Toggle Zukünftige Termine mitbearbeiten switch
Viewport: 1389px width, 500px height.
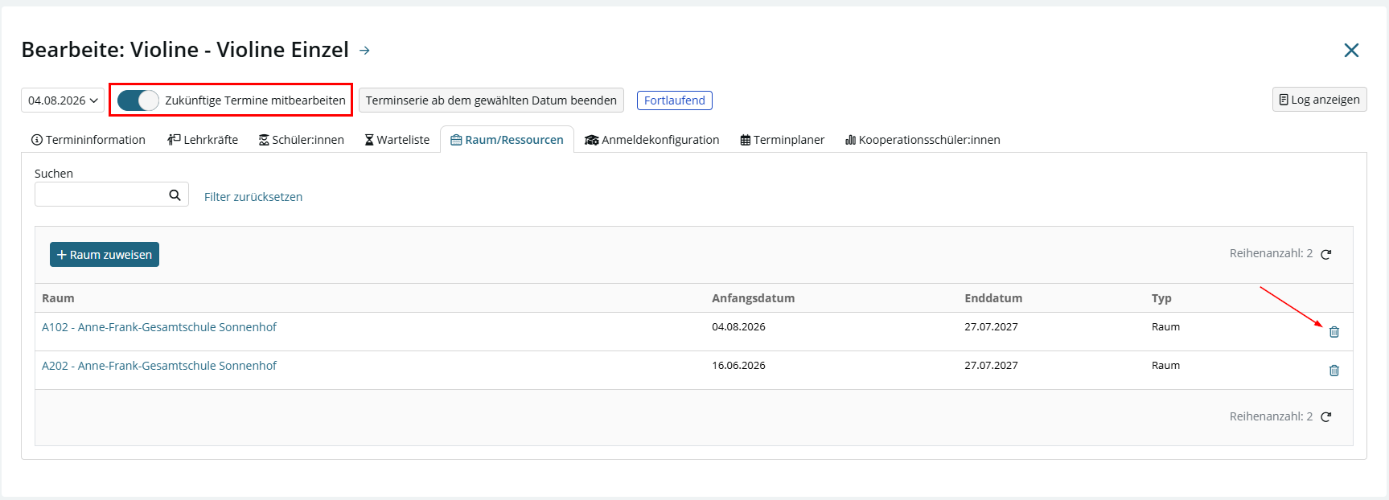click(x=138, y=100)
